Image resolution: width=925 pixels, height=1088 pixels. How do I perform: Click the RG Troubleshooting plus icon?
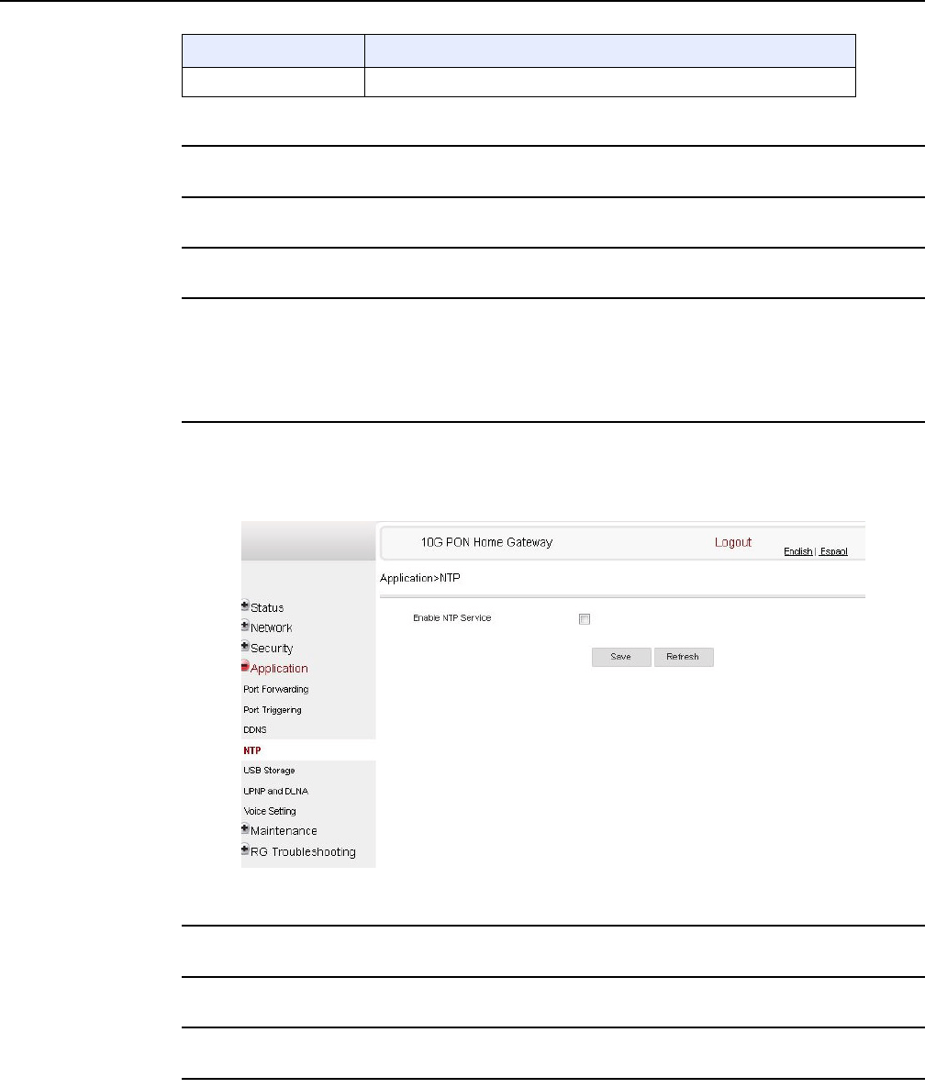pos(245,849)
